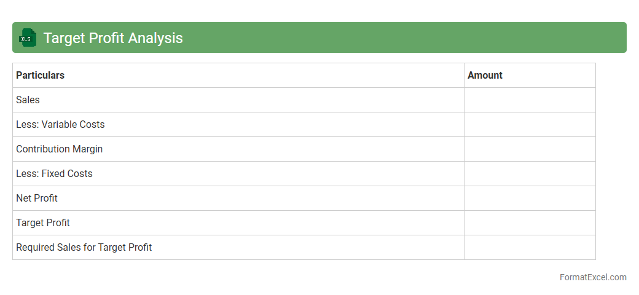Click the Less: Fixed Costs label

click(x=54, y=173)
